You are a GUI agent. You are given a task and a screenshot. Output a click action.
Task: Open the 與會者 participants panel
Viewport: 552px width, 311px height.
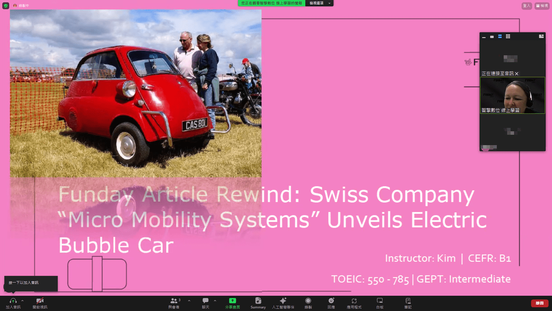[x=174, y=303]
